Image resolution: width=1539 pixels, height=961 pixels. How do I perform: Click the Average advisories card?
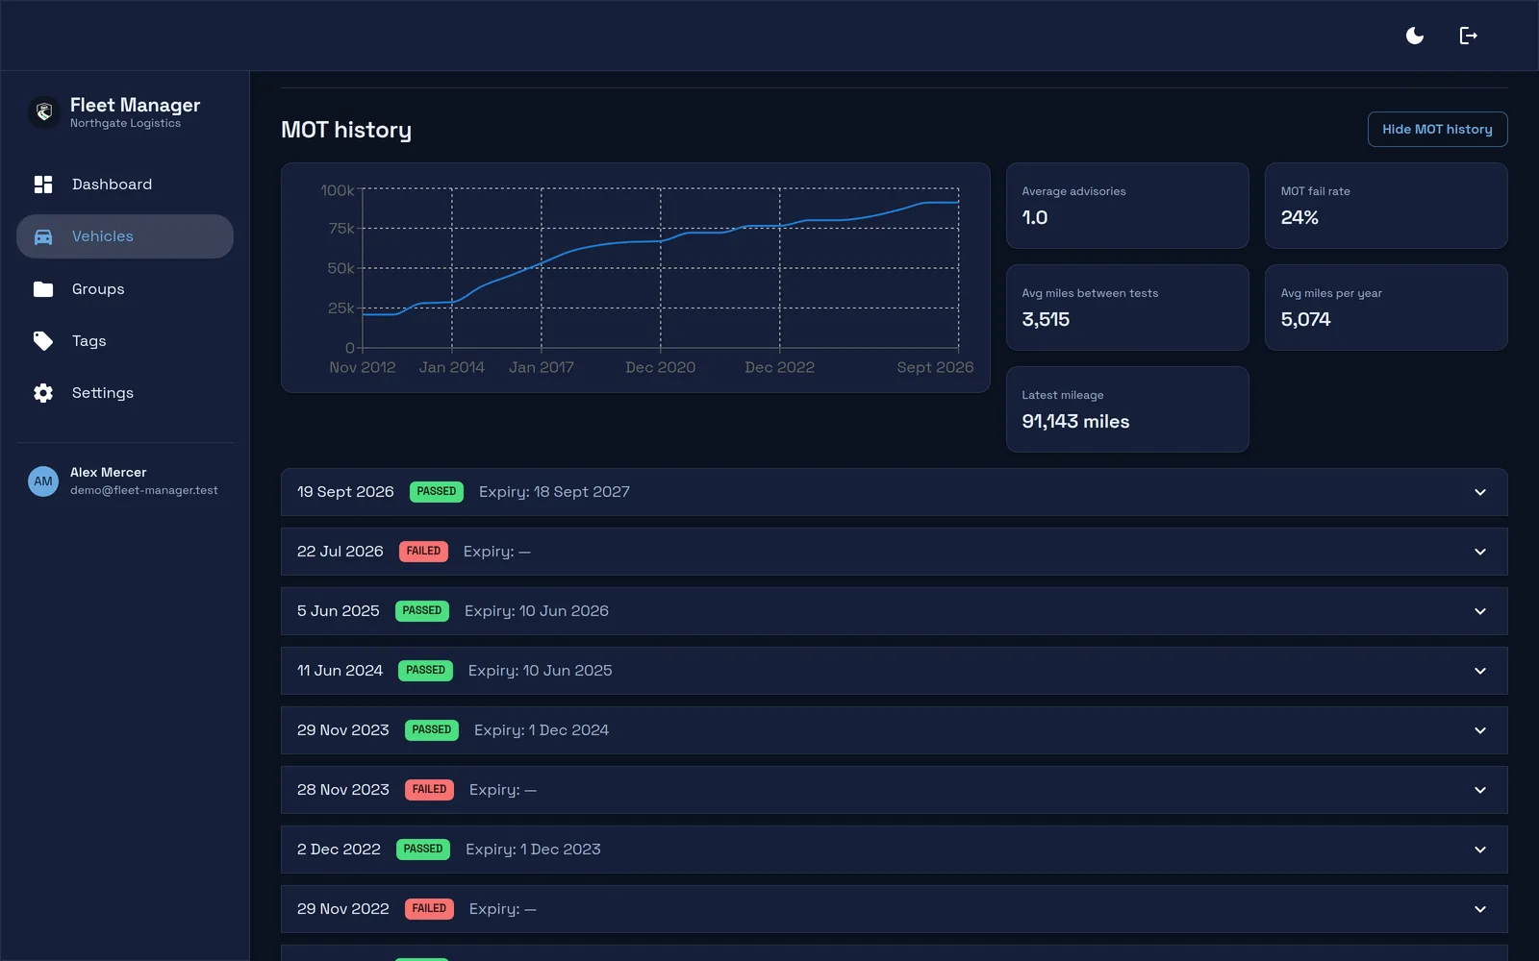pyautogui.click(x=1127, y=206)
